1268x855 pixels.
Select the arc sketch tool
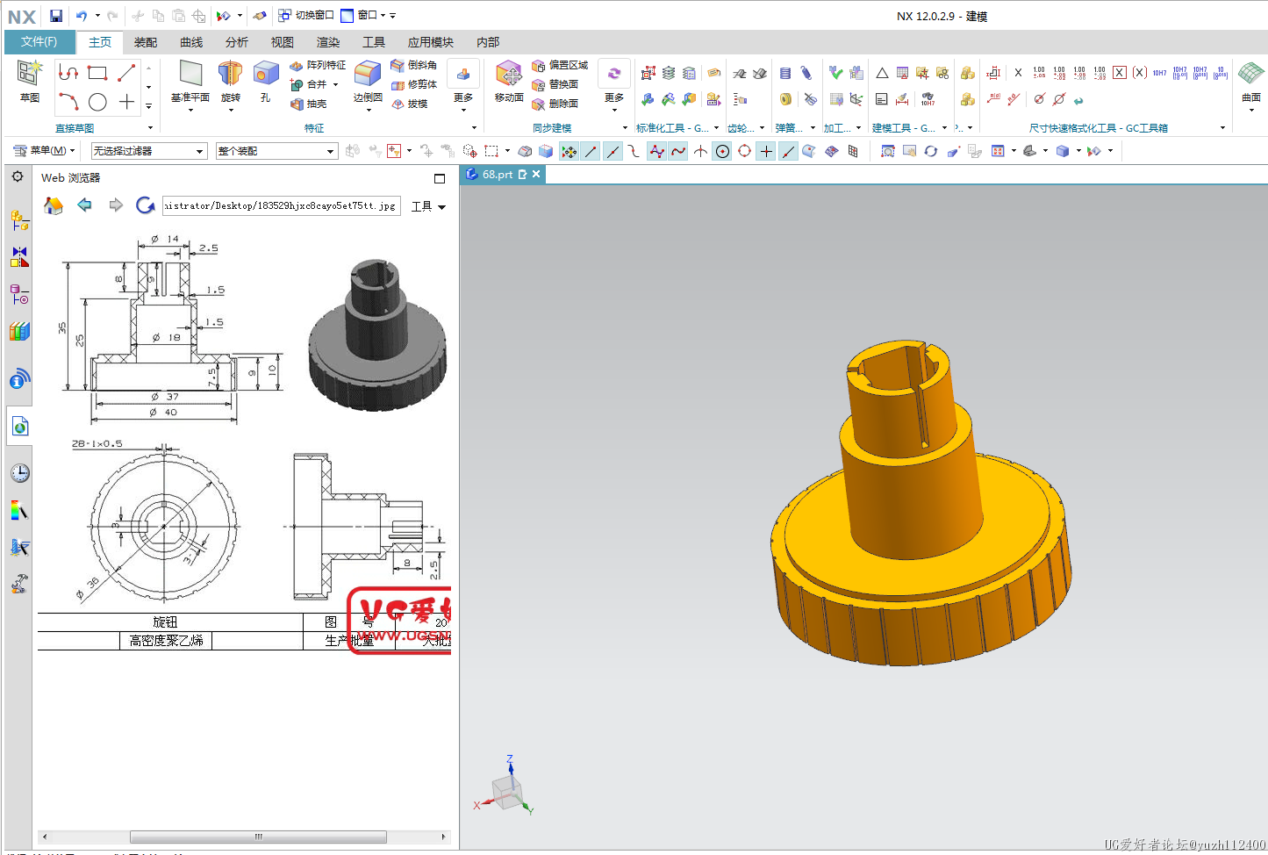click(68, 102)
